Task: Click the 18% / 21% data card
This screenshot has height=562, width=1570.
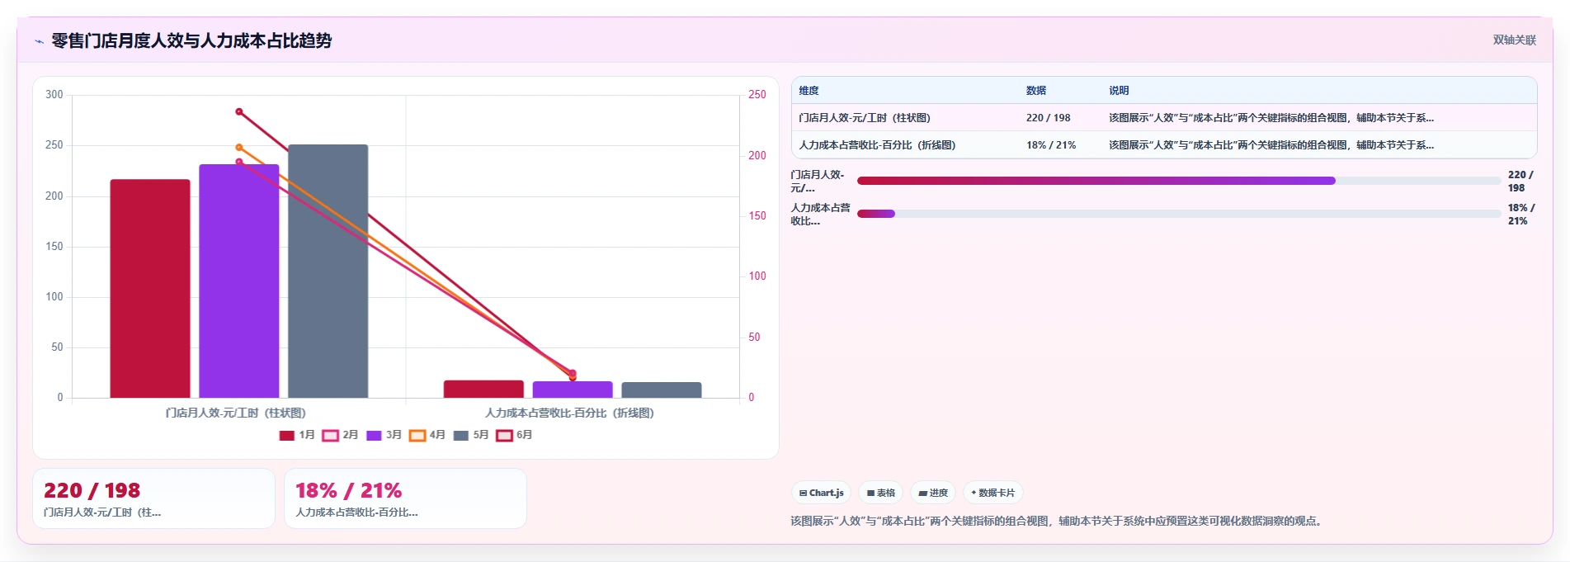Action: pyautogui.click(x=405, y=498)
